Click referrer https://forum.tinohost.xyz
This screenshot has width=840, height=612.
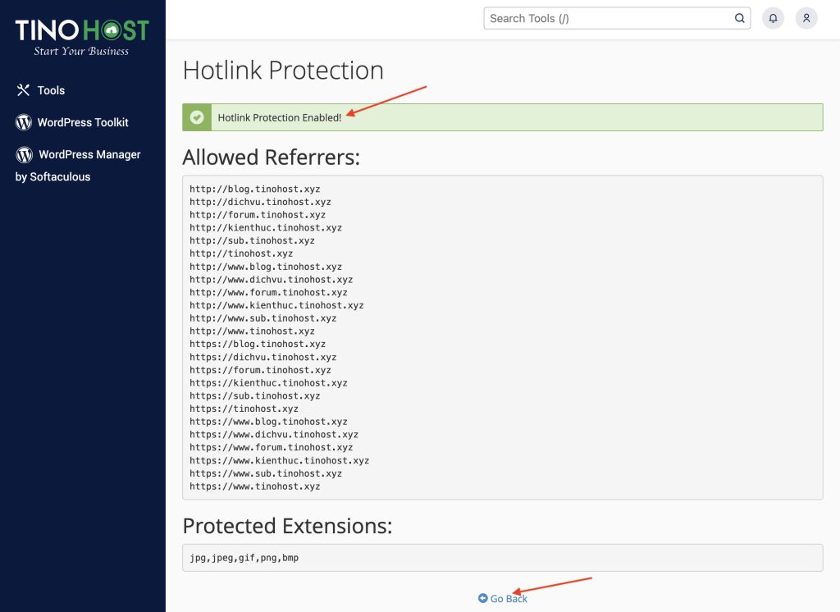tap(260, 370)
